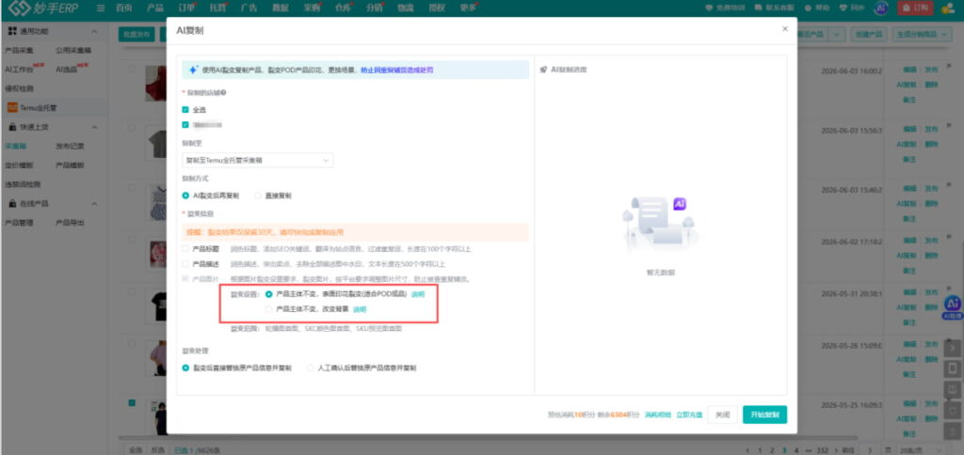Go to page 2 in pagination
The image size is (964, 455).
point(772,449)
